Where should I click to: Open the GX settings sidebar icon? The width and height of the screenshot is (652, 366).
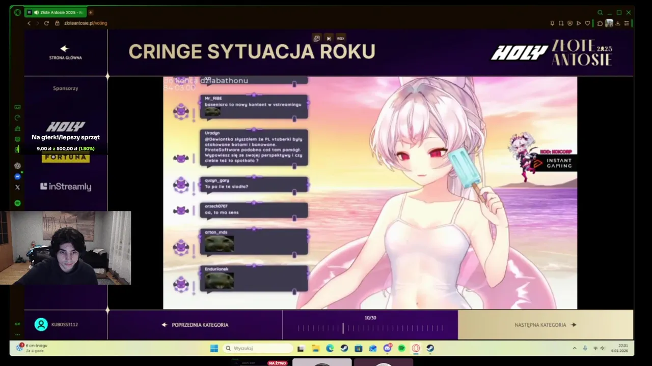[x=17, y=324]
